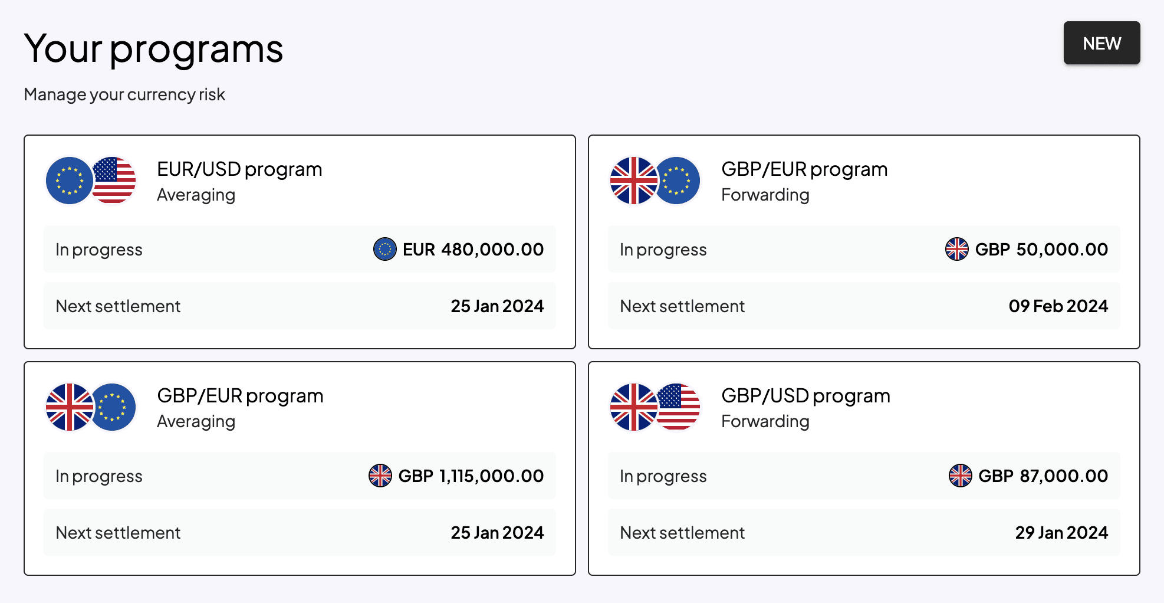The width and height of the screenshot is (1164, 603).
Task: Click the EUR flag icon on EUR/USD program
Action: 69,181
